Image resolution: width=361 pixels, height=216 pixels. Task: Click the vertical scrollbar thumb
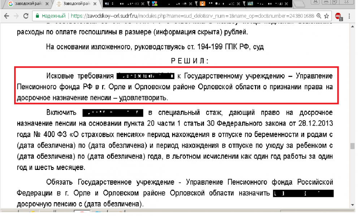(x=352, y=146)
